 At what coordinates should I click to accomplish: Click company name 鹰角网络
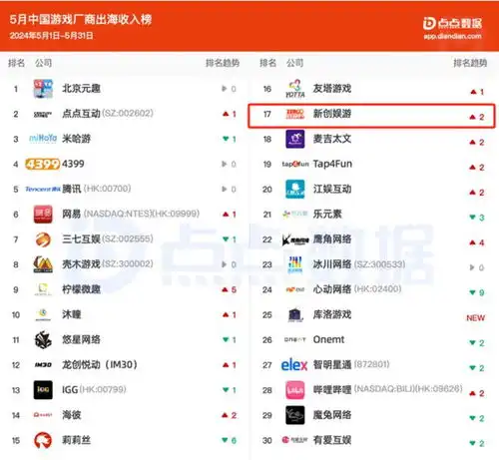click(332, 238)
